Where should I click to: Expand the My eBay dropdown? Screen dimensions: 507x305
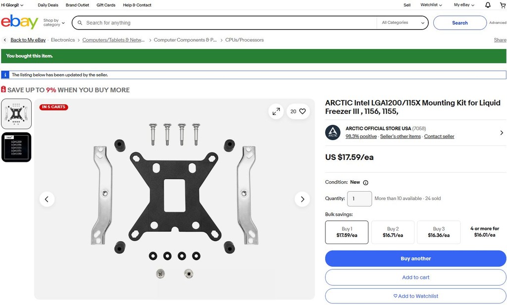[464, 5]
